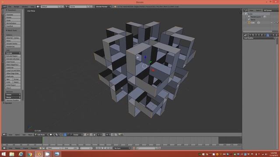Select the translate manipulator arrow icon
This screenshot has width=280, height=157.
[x=65, y=135]
